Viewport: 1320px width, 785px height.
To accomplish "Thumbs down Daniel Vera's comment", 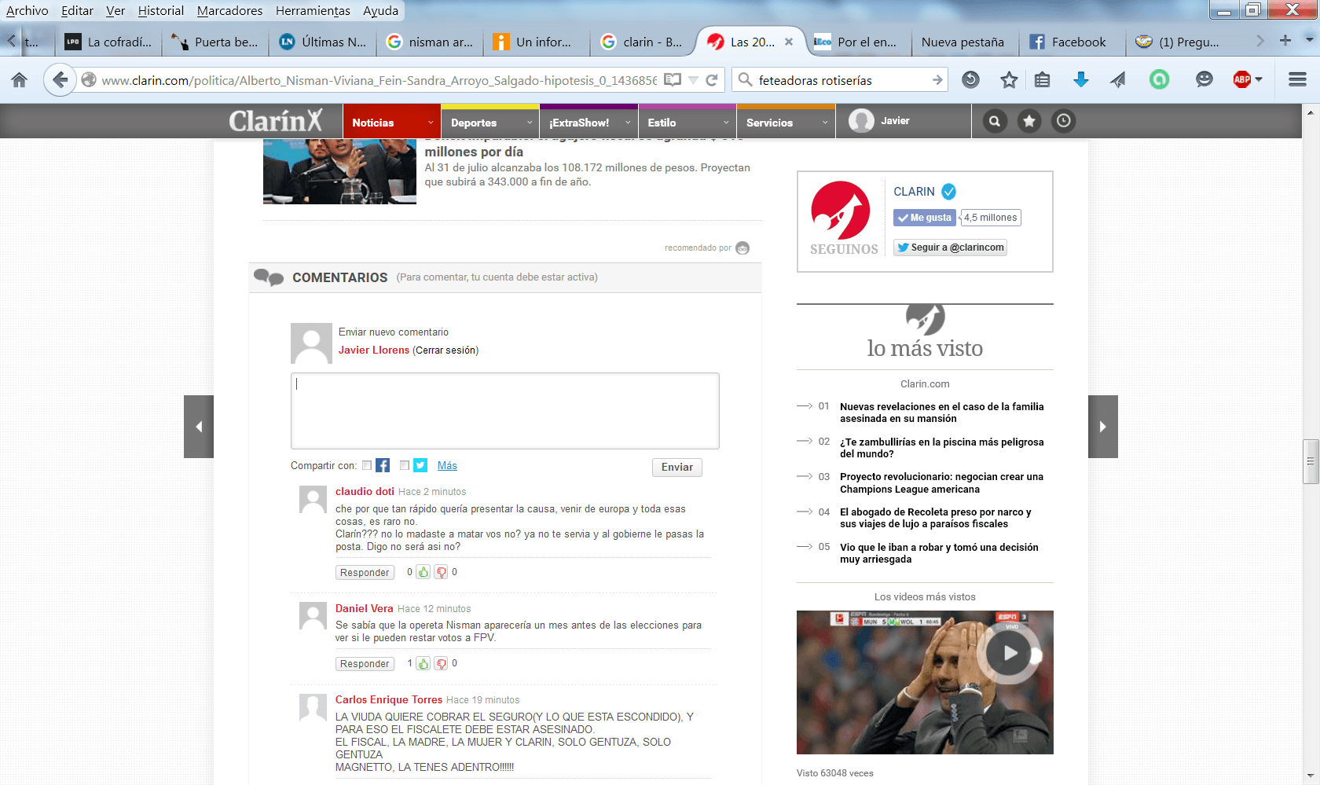I will 442,664.
